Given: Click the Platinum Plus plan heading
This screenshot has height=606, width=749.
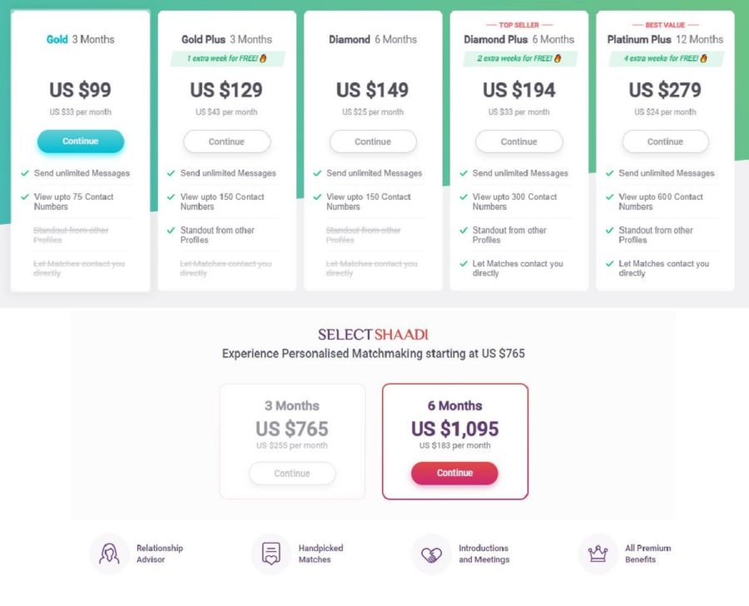Looking at the screenshot, I should coord(665,39).
